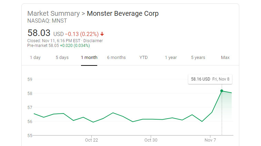This screenshot has height=146, width=261.
Task: Click the Monster Beverage Corp title
Action: coord(123,13)
